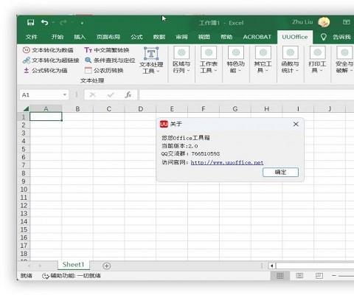
Task: Add a new sheet with plus icon
Action: [106, 265]
